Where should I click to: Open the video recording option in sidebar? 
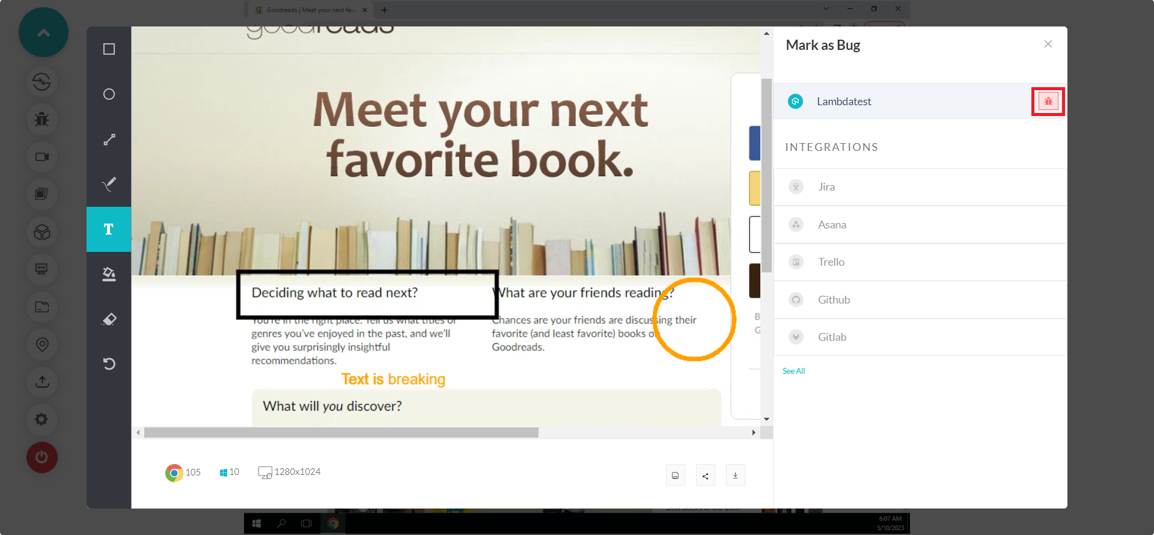(42, 157)
